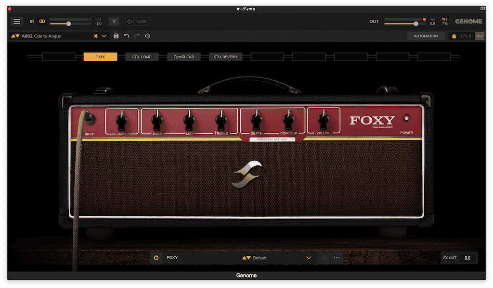This screenshot has width=493, height=288.
Task: Open the tuner with the tuning fork icon
Action: 114,21
